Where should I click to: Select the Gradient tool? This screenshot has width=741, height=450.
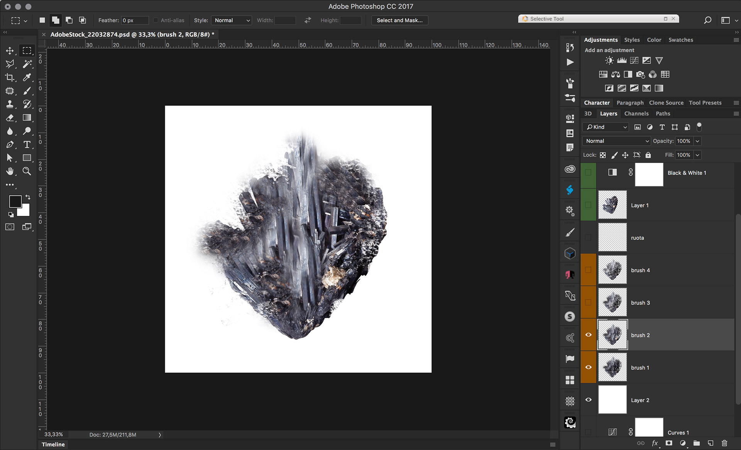(x=27, y=118)
